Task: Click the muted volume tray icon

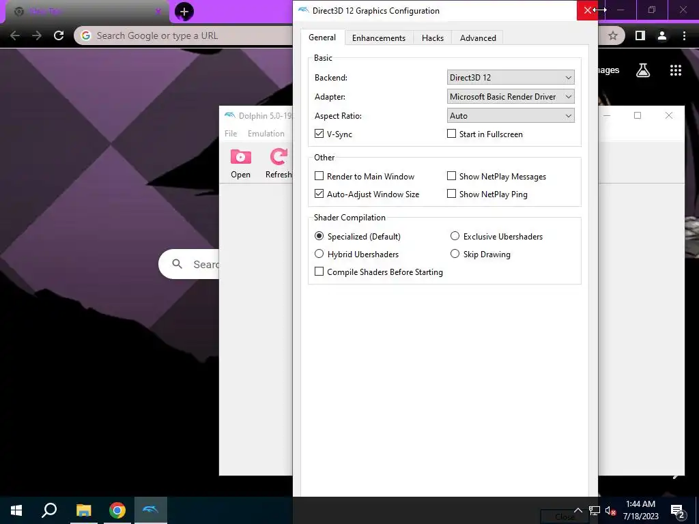Action: (x=610, y=510)
